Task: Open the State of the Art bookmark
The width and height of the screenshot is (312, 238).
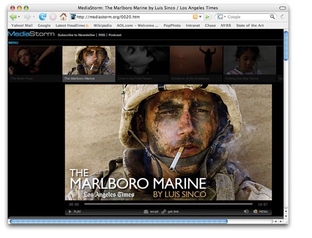Action: pos(250,25)
